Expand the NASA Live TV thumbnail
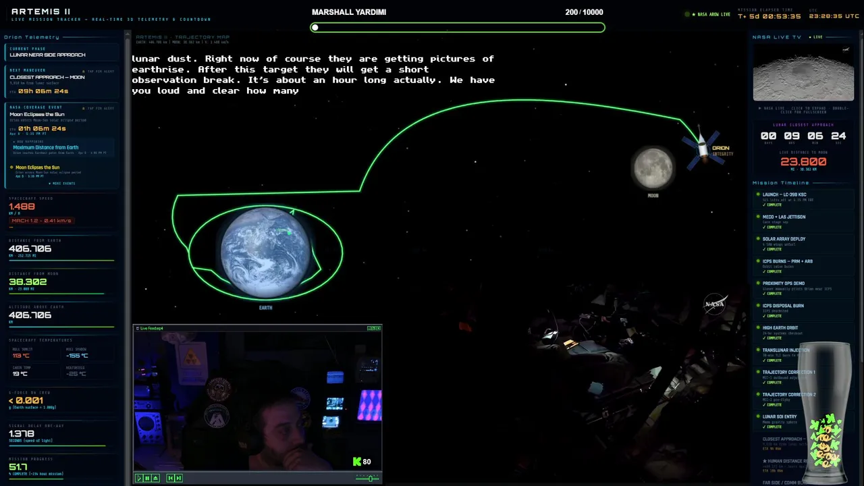 (x=803, y=72)
